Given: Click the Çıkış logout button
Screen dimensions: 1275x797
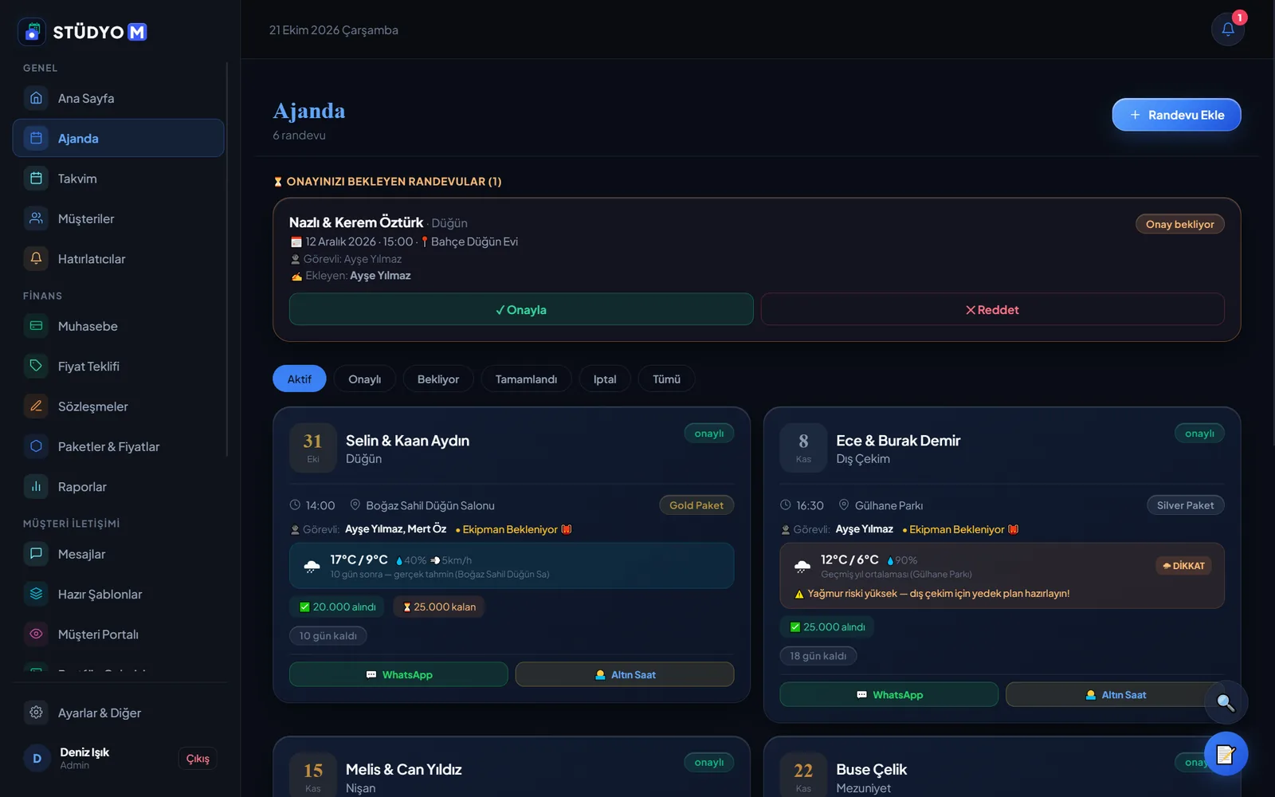Looking at the screenshot, I should coord(198,758).
